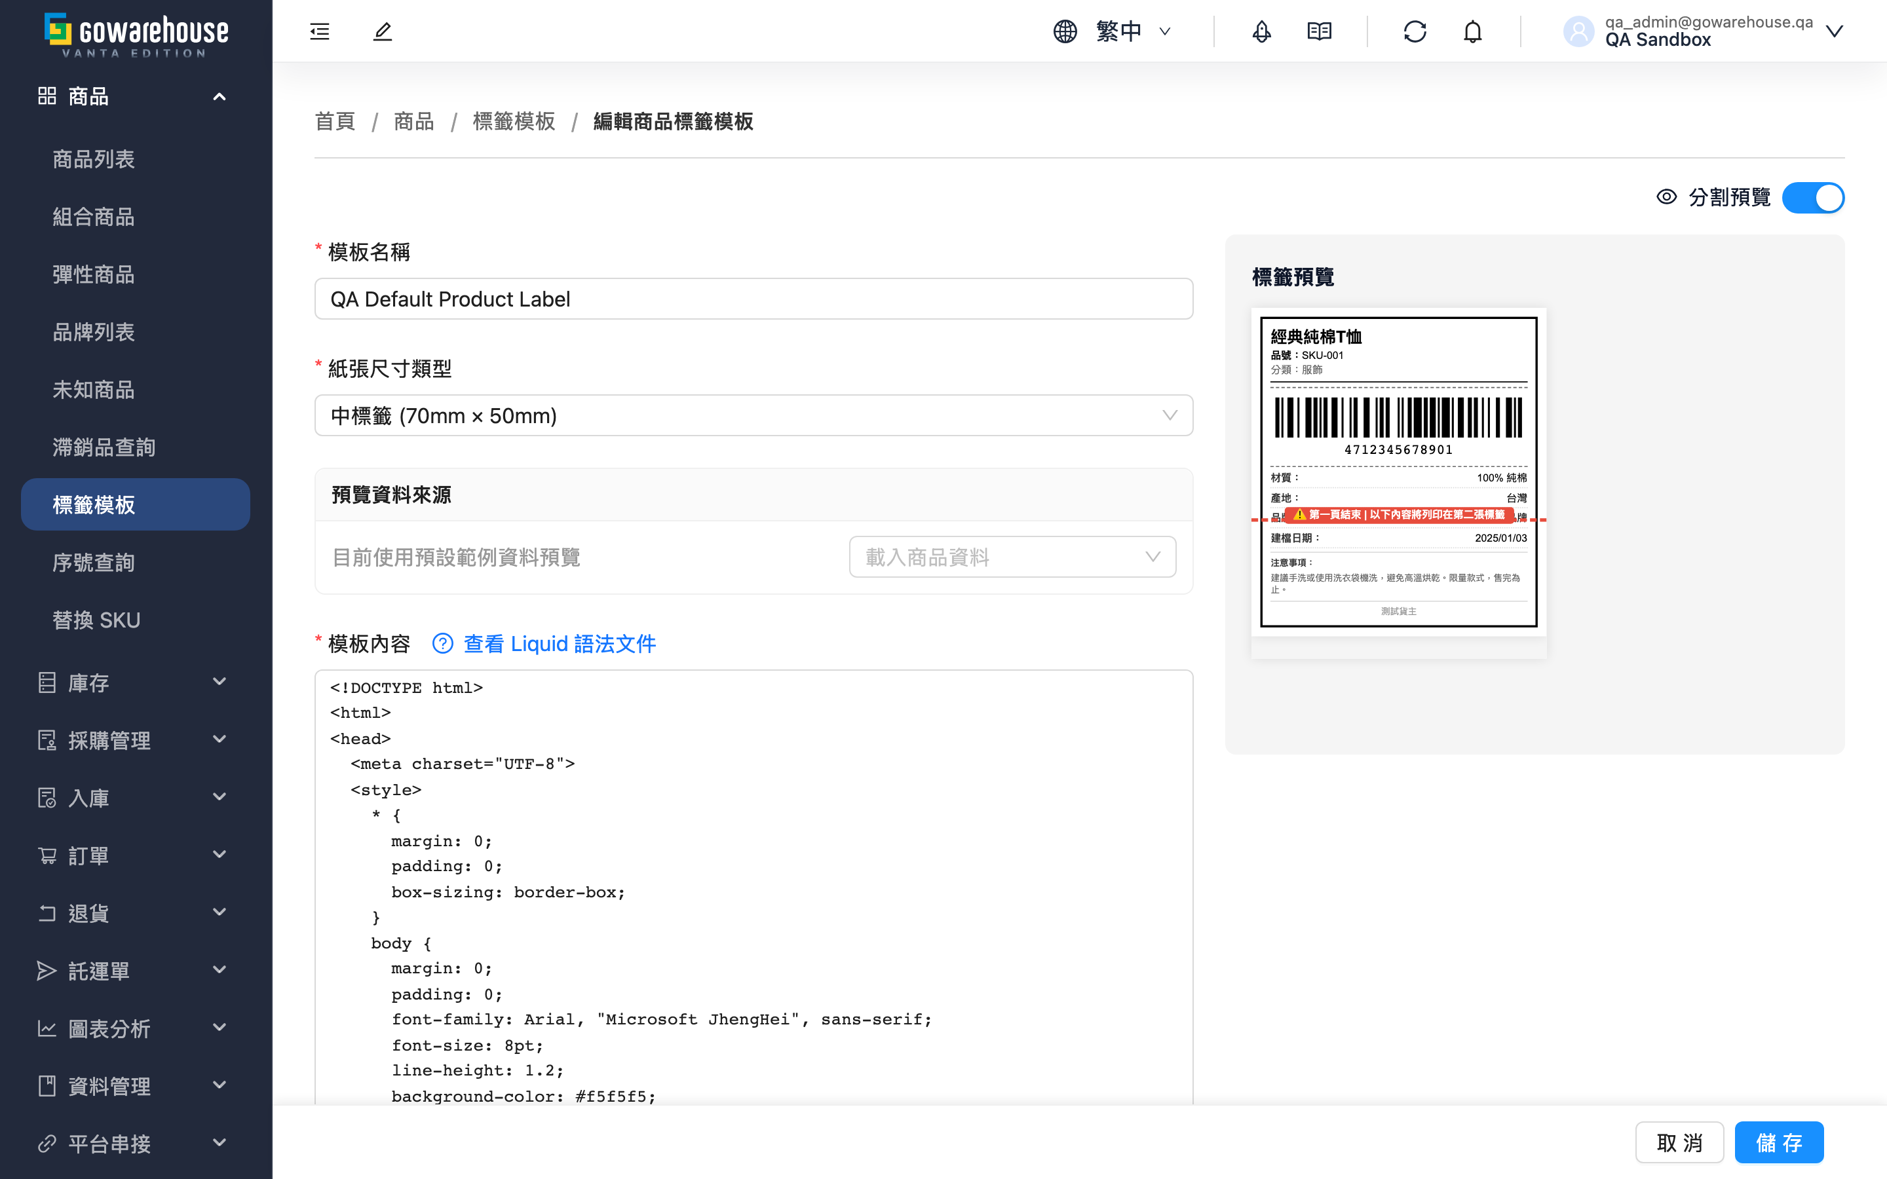Click the 庫存 inventory icon

coord(47,683)
